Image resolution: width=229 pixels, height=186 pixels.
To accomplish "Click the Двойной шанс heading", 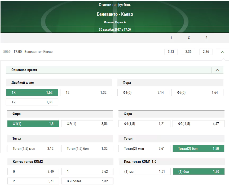I will (x=23, y=83).
